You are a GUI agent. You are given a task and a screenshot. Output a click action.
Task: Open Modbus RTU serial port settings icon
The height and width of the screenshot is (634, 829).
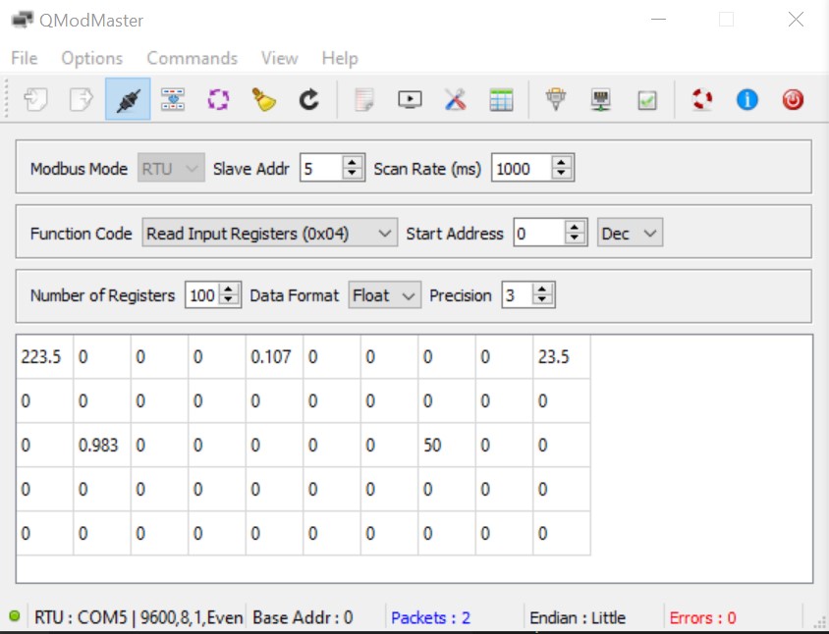[x=556, y=100]
